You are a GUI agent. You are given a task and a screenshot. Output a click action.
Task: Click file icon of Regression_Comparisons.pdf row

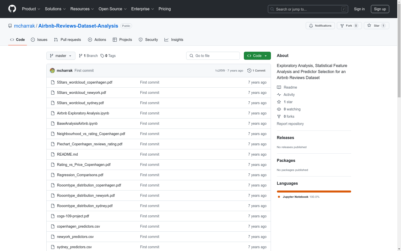pos(53,175)
